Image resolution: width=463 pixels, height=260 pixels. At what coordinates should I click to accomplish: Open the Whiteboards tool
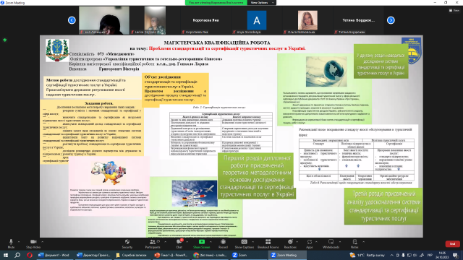pyautogui.click(x=331, y=243)
